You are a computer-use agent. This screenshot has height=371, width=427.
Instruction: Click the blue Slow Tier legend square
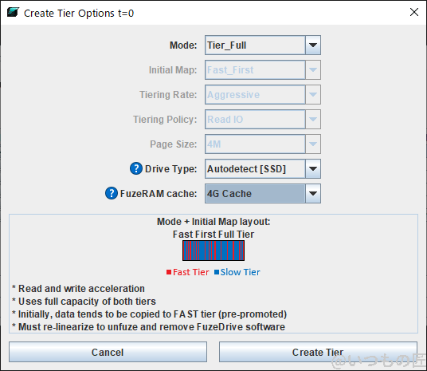[x=217, y=272]
